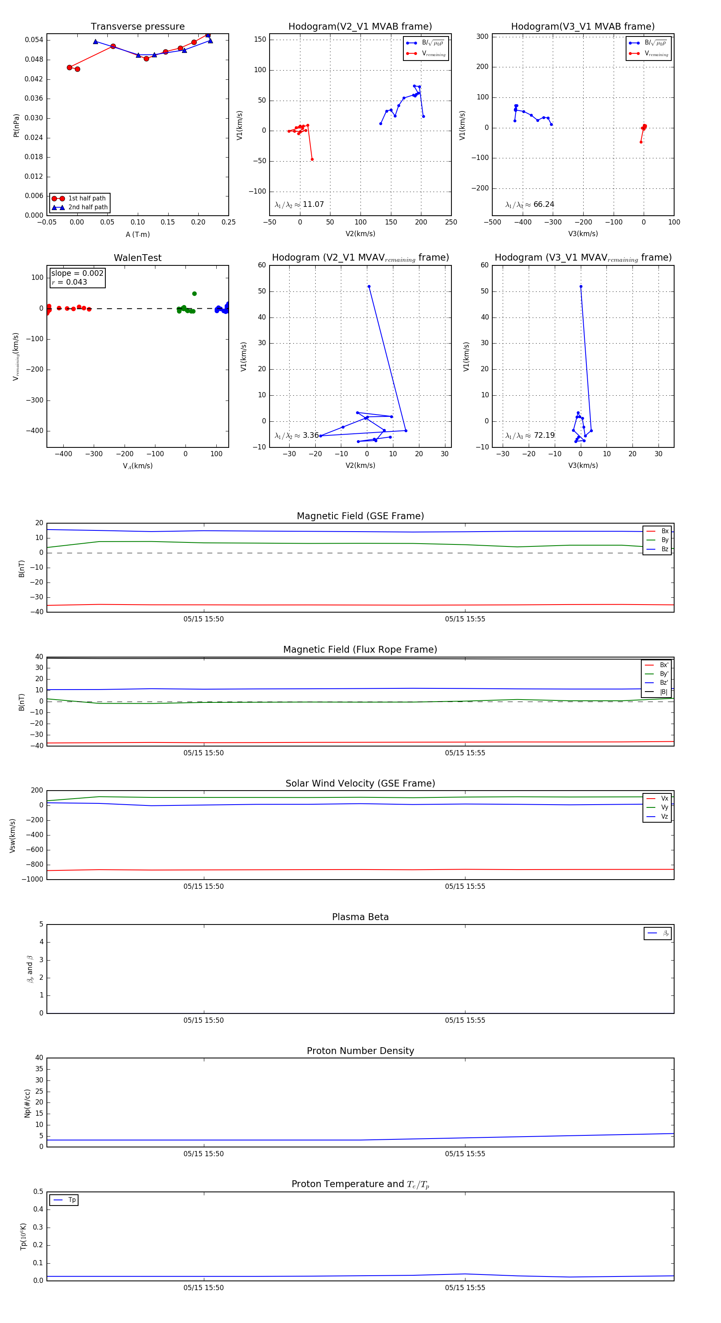This screenshot has height=1323, width=721.
Task: Click the blue Np line in density plot
Action: click(360, 1140)
